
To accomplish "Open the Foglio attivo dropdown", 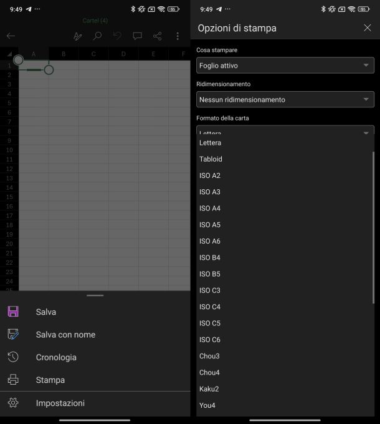I will (x=285, y=65).
